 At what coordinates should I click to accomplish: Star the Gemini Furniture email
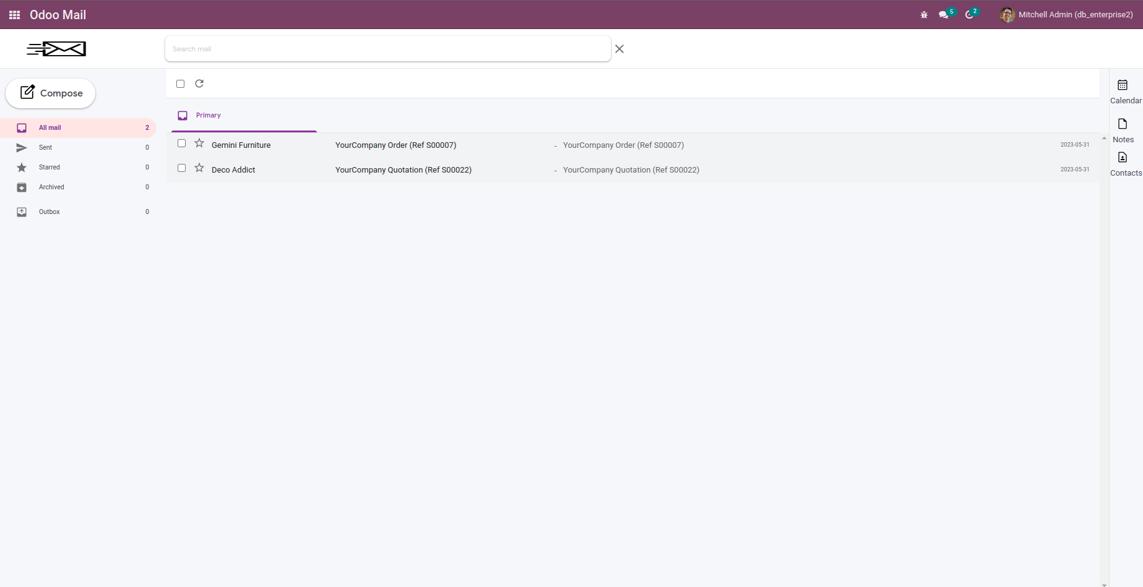point(199,143)
